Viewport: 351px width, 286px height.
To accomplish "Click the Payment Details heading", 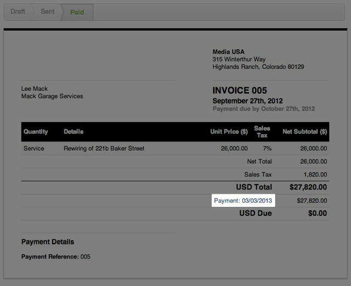I will click(48, 242).
